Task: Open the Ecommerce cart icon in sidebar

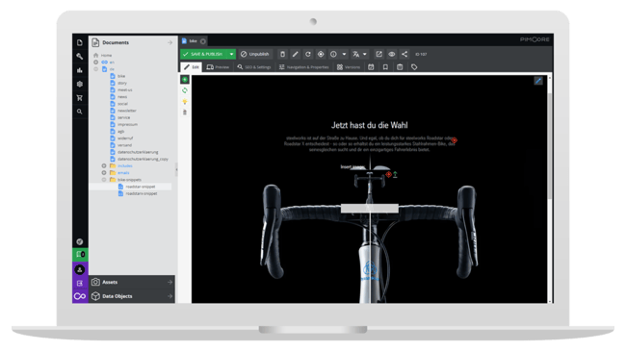Action: (79, 98)
